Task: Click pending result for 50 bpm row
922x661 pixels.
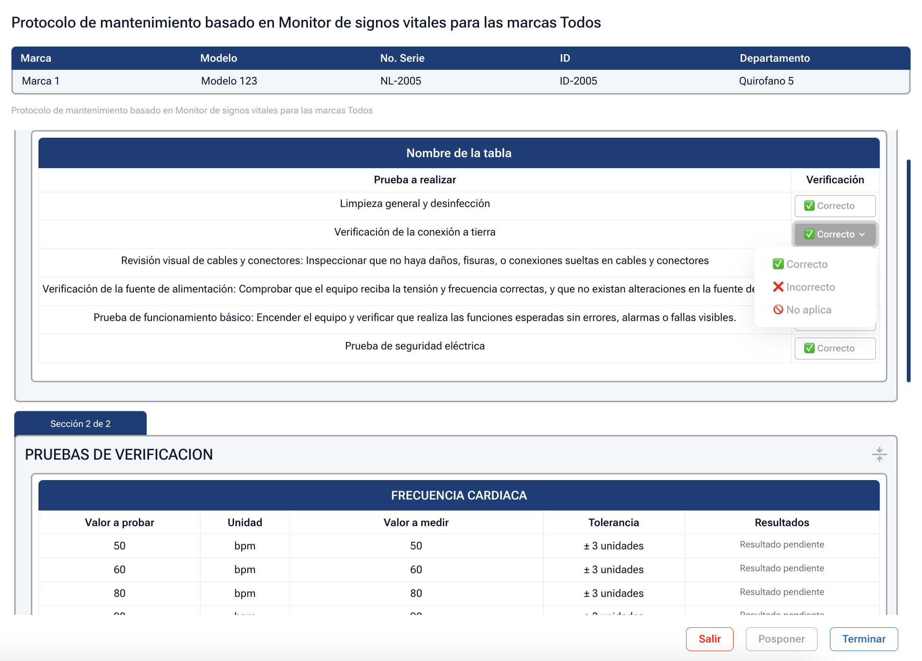Action: pos(781,545)
